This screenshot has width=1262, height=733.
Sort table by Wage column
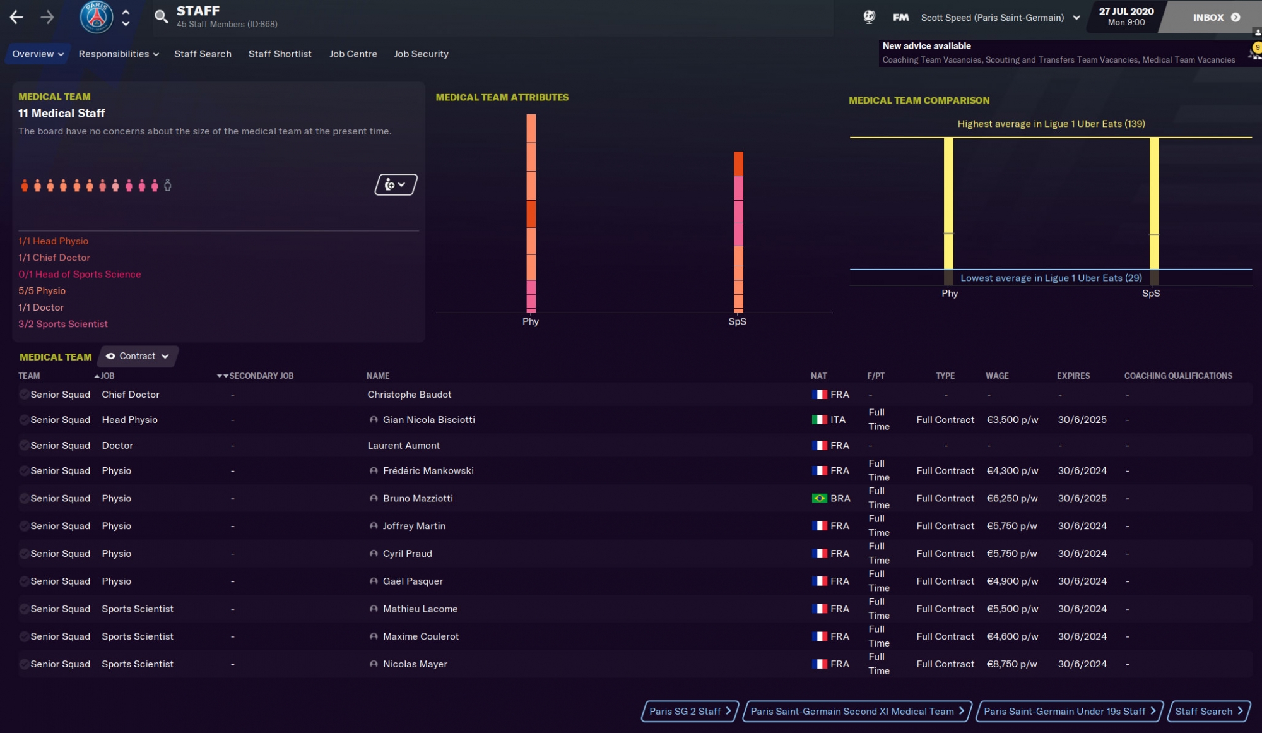coord(997,376)
